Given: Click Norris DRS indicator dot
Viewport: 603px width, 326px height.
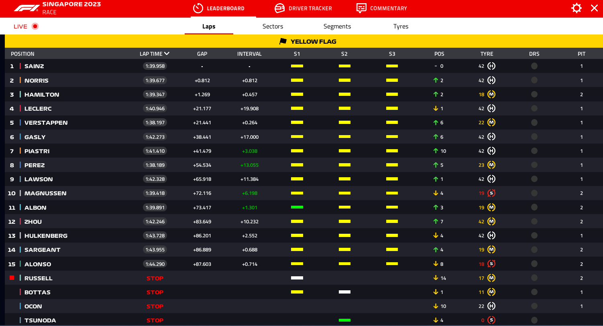Looking at the screenshot, I should [x=534, y=80].
